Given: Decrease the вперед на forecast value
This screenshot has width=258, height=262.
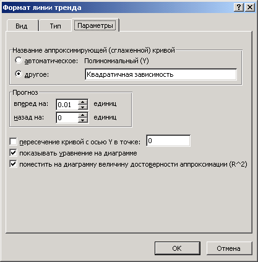Looking at the screenshot, I should point(83,107).
